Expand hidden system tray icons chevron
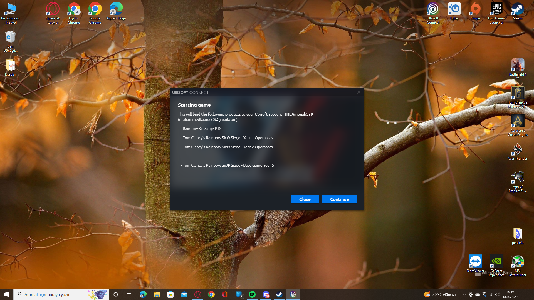 pyautogui.click(x=464, y=294)
